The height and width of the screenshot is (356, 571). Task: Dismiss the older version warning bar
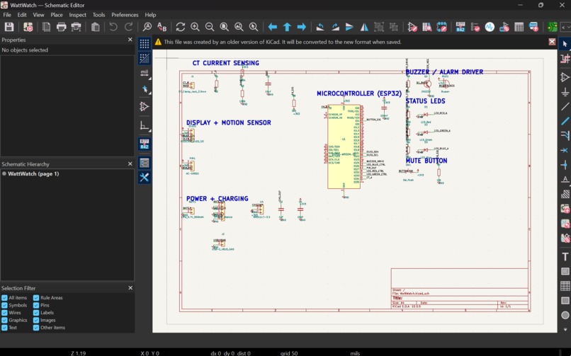pyautogui.click(x=552, y=42)
